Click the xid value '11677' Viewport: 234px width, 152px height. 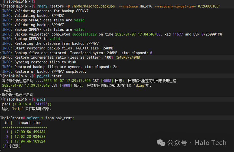point(178,34)
